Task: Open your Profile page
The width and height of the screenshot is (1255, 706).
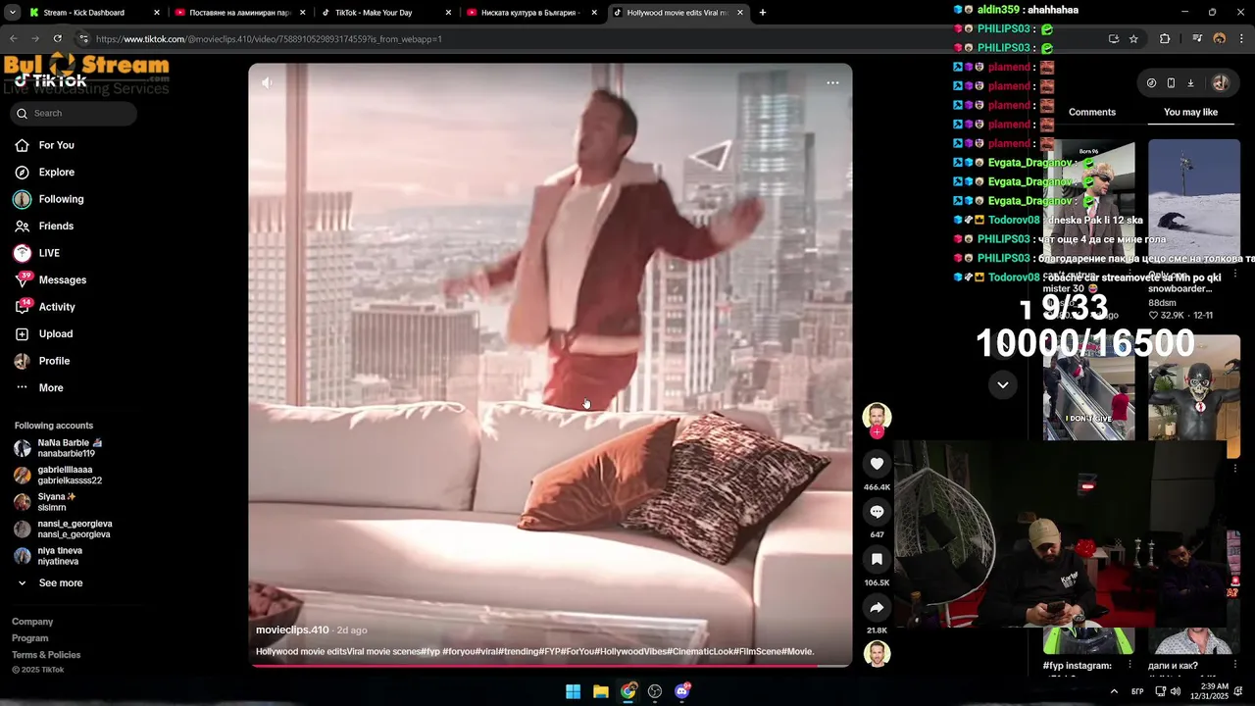Action: [54, 361]
